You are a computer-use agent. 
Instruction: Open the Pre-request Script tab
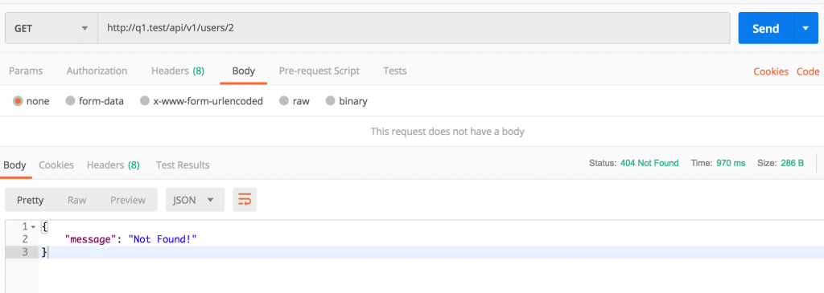pos(319,71)
